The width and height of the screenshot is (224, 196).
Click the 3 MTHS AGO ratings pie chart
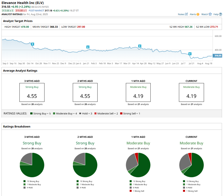coord(32,165)
